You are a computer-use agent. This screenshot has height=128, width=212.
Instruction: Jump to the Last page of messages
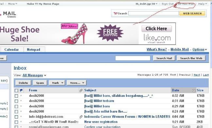click(206, 75)
